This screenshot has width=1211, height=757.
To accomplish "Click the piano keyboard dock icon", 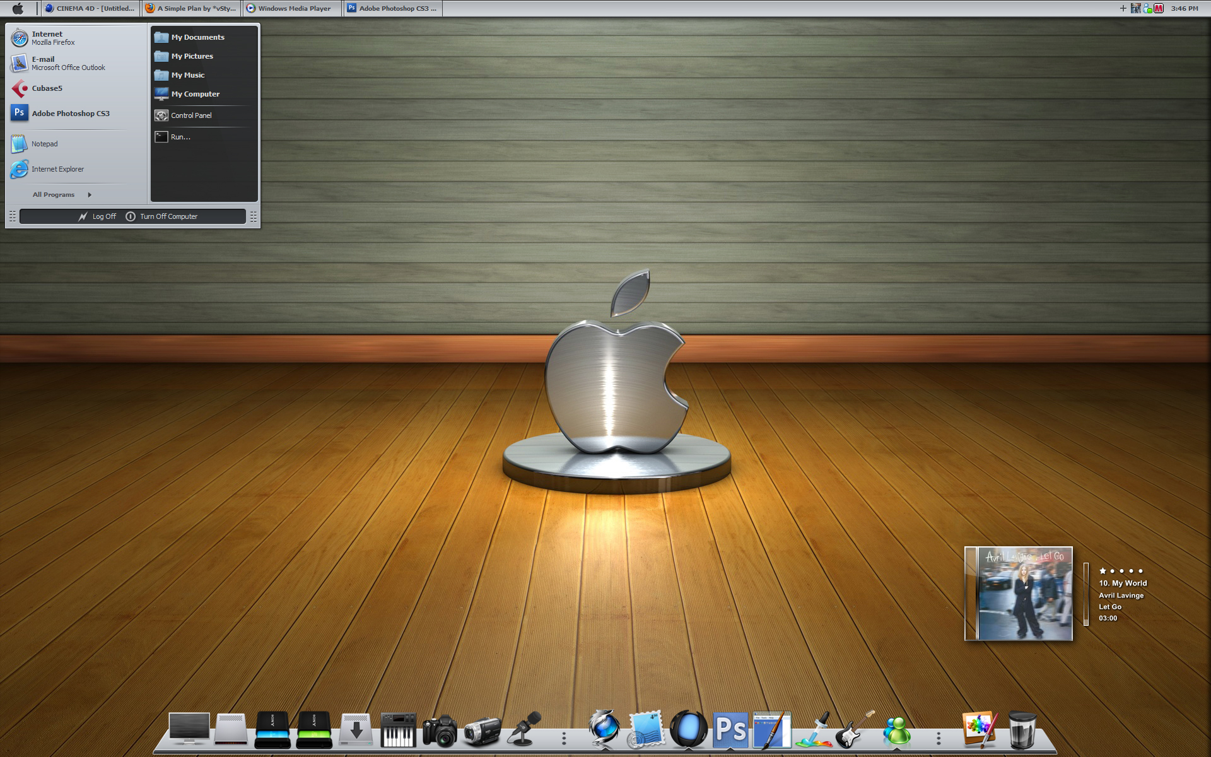I will click(398, 730).
